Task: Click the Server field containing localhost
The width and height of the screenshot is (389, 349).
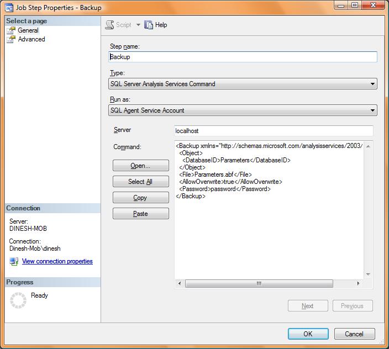Action: 274,131
